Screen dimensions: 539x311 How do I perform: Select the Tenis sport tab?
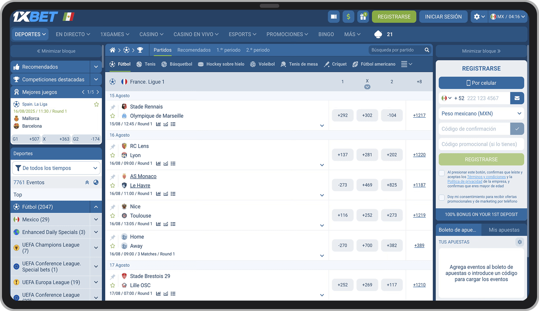[x=146, y=64]
